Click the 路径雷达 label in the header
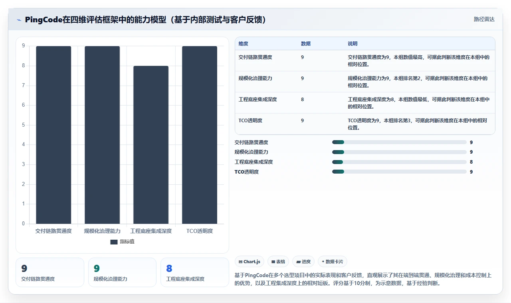Viewport: 511px width, 303px height. pyautogui.click(x=484, y=19)
